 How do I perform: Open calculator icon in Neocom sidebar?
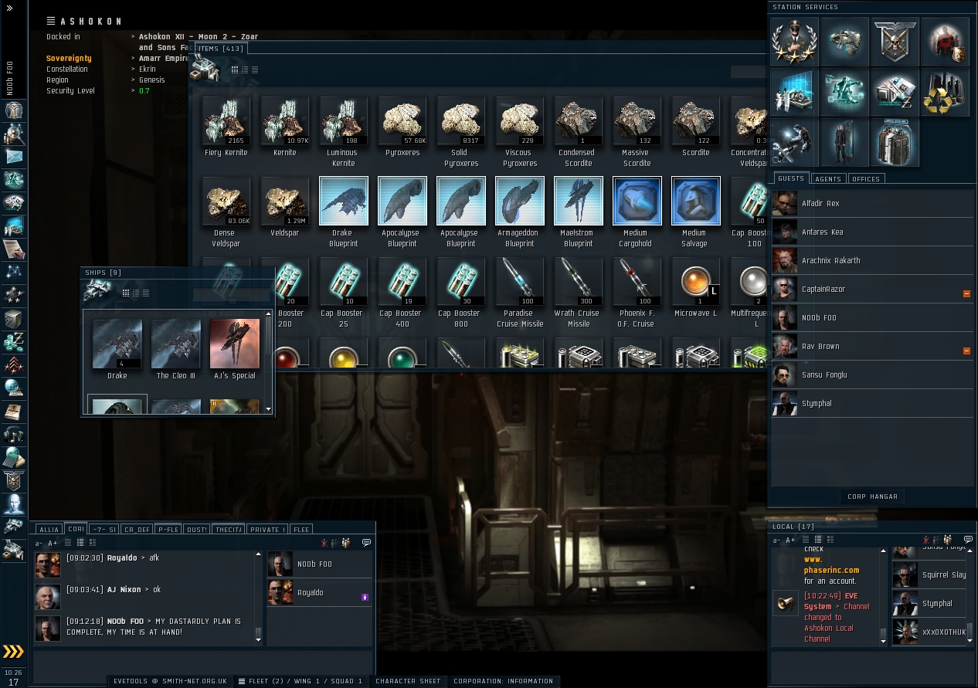pyautogui.click(x=13, y=457)
